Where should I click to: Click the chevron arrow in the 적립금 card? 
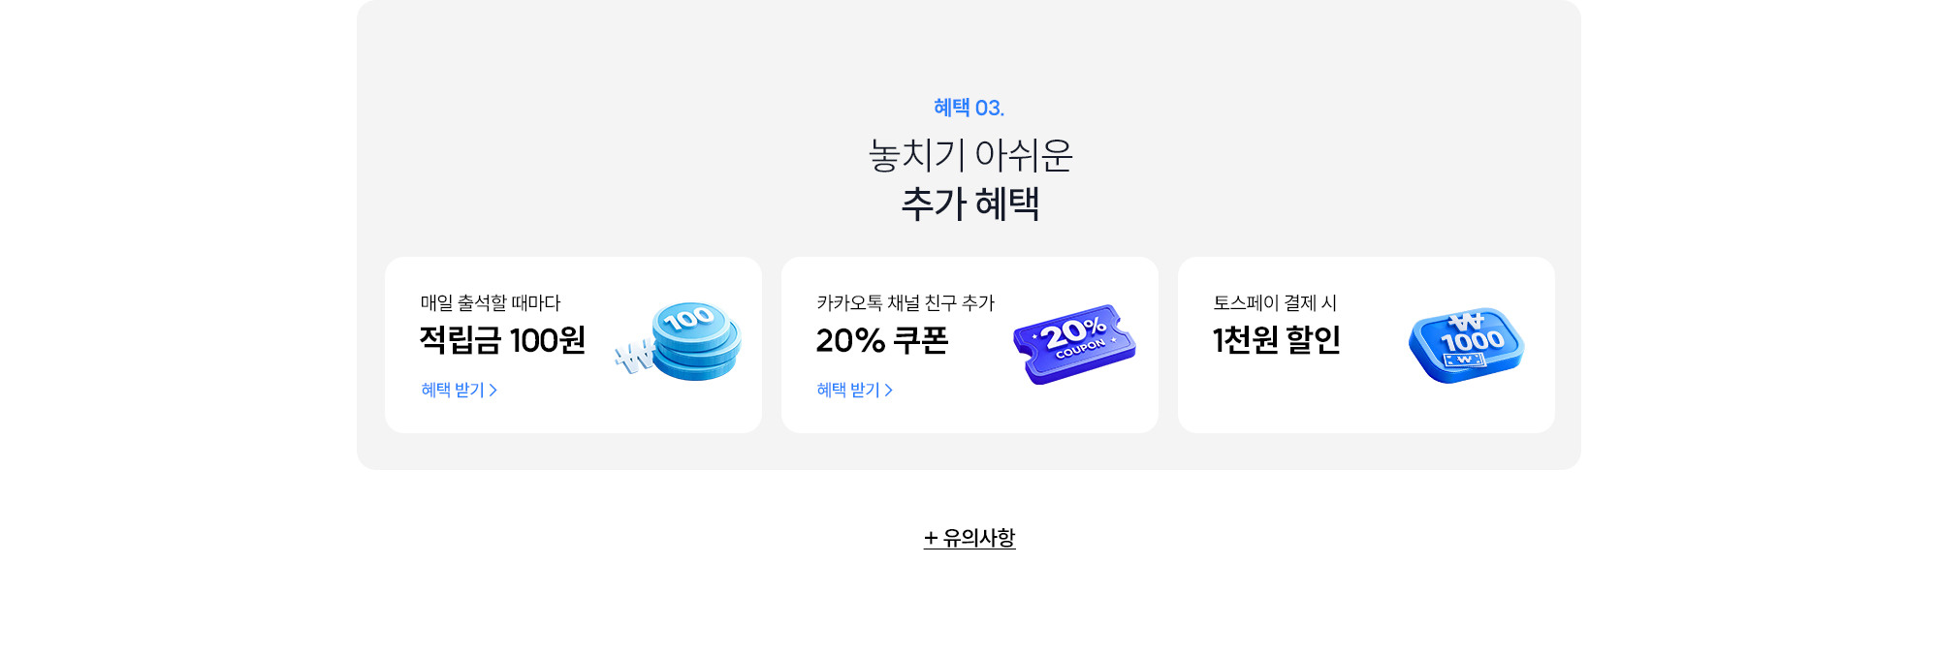[493, 390]
